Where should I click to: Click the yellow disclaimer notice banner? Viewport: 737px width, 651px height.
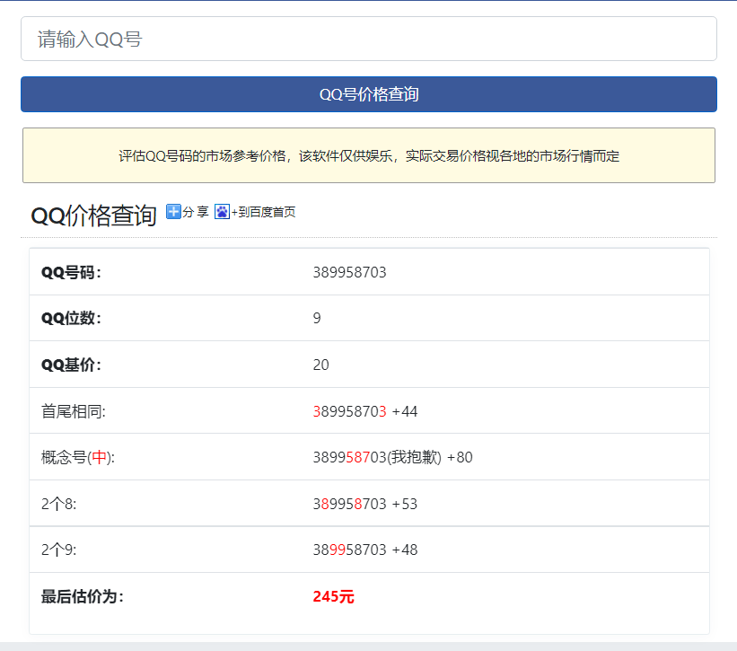click(368, 154)
